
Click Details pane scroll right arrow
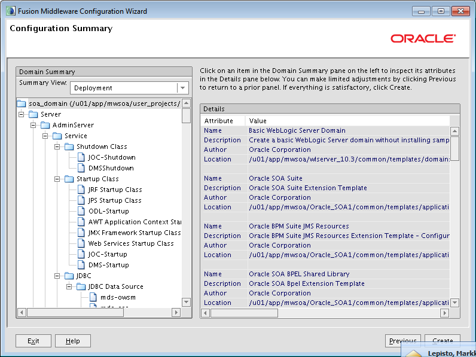coord(444,313)
